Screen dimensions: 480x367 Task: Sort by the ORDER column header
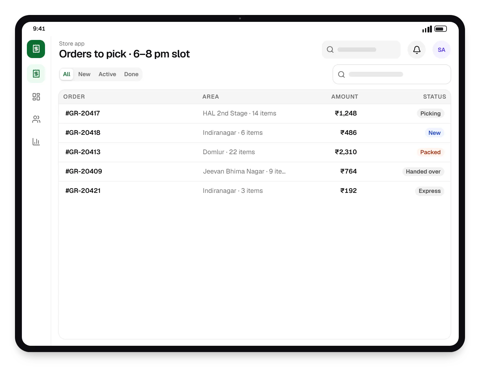coord(74,97)
